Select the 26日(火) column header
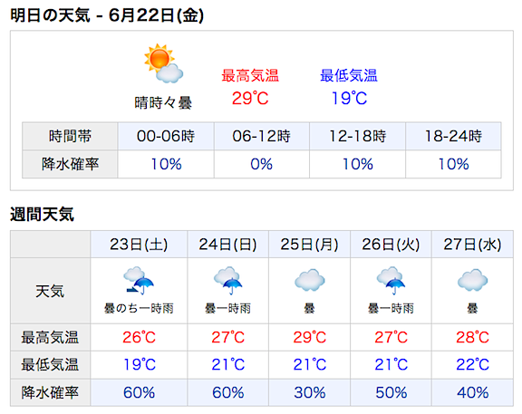The image size is (522, 414). pos(391,245)
